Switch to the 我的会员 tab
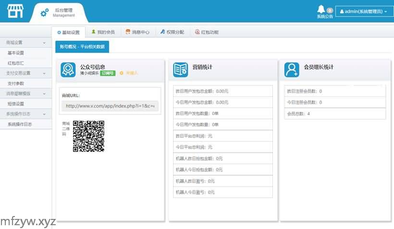The image size is (394, 229). 103,32
